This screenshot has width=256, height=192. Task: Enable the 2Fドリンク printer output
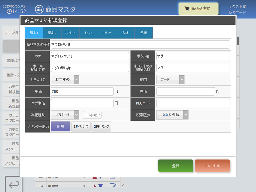point(101,126)
